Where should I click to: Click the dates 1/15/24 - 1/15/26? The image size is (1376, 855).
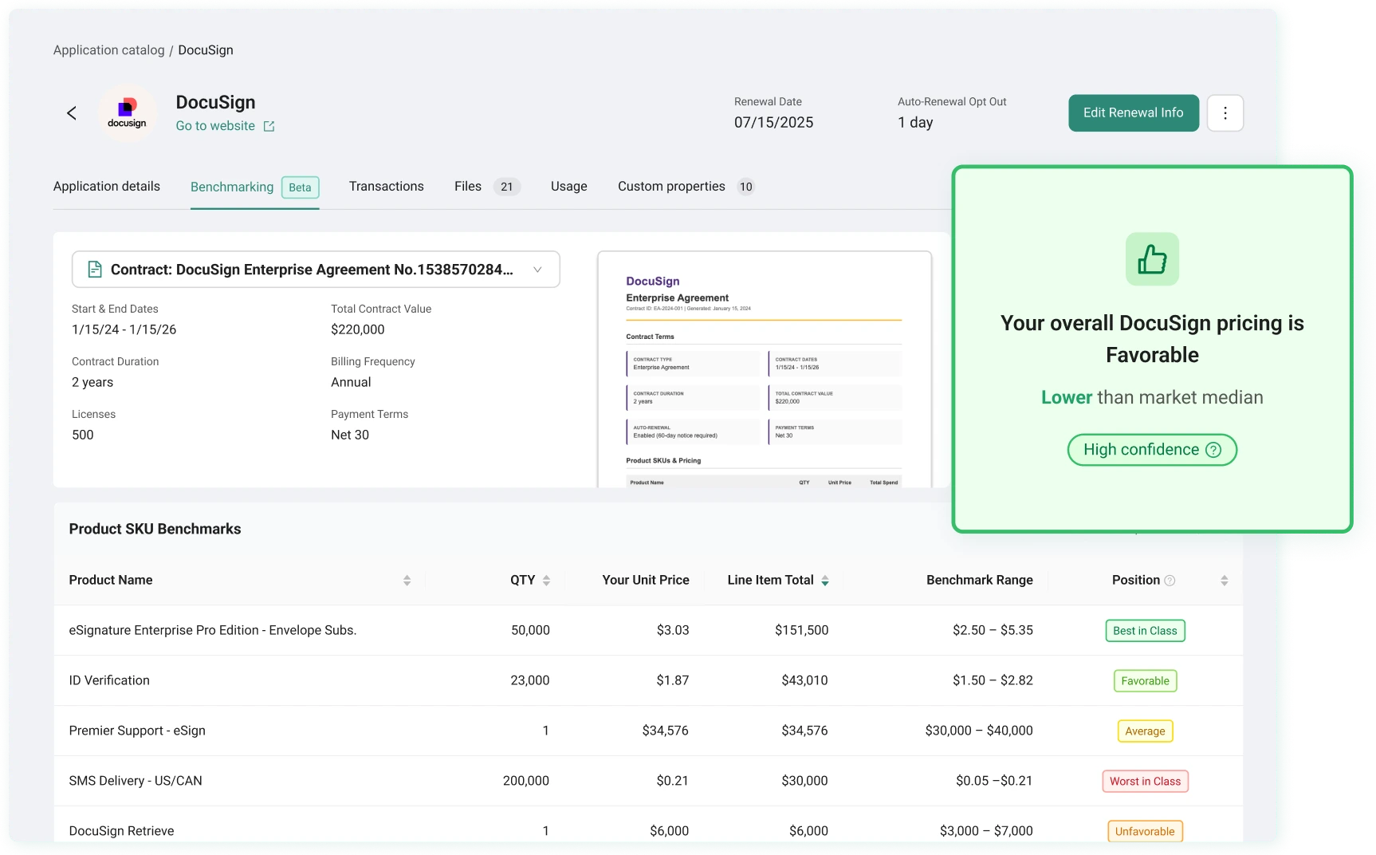[124, 329]
